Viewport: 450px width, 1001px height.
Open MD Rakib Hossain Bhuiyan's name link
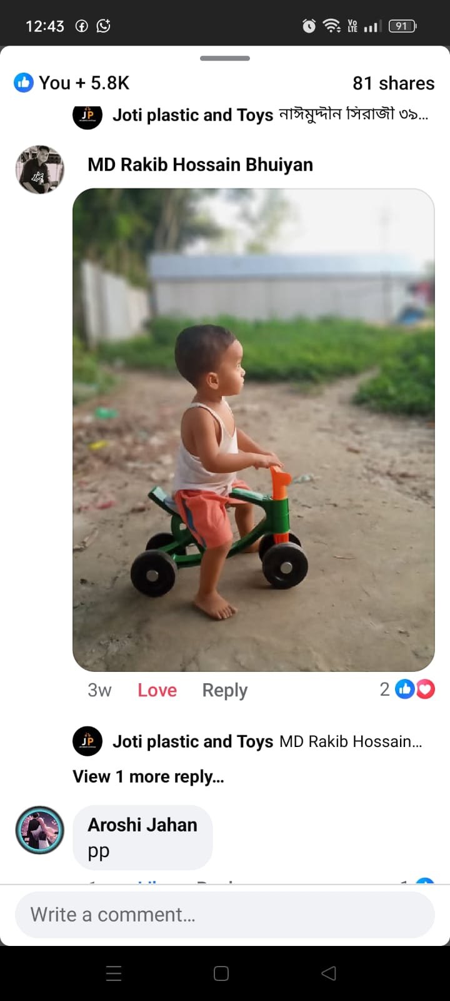click(x=200, y=165)
